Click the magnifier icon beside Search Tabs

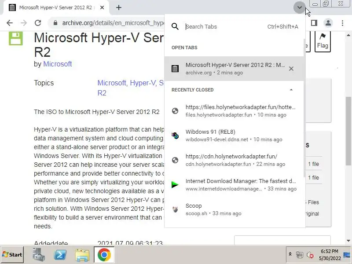(x=175, y=26)
